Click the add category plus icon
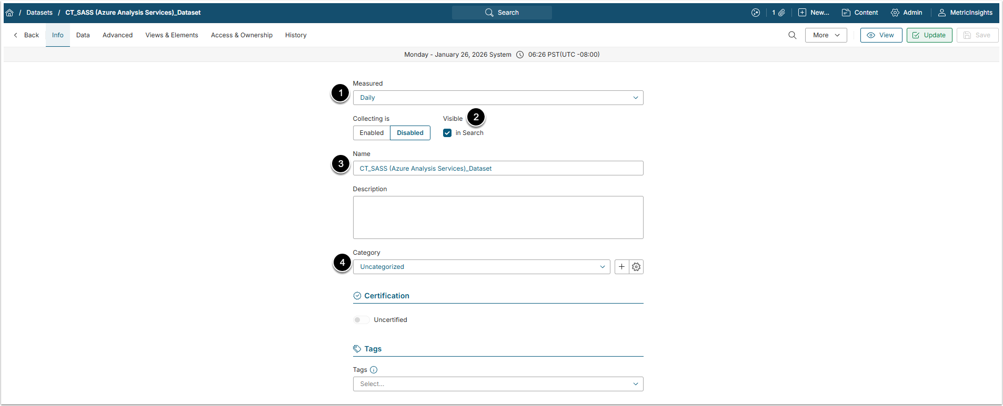1003x406 pixels. pos(621,267)
